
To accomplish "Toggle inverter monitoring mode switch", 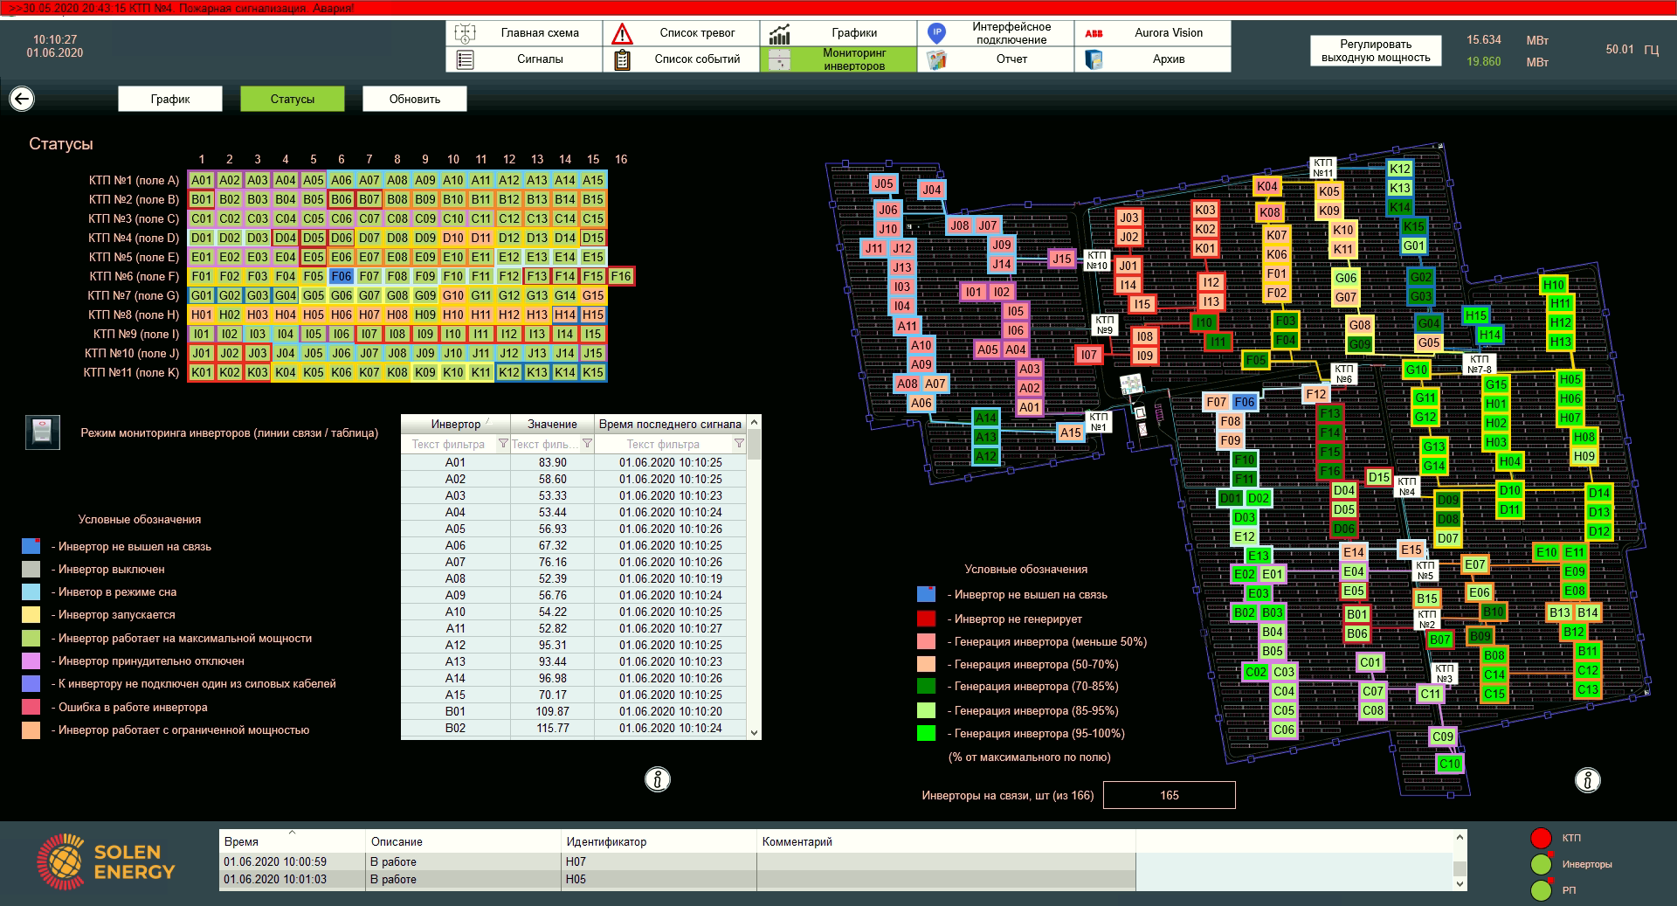I will tap(43, 432).
